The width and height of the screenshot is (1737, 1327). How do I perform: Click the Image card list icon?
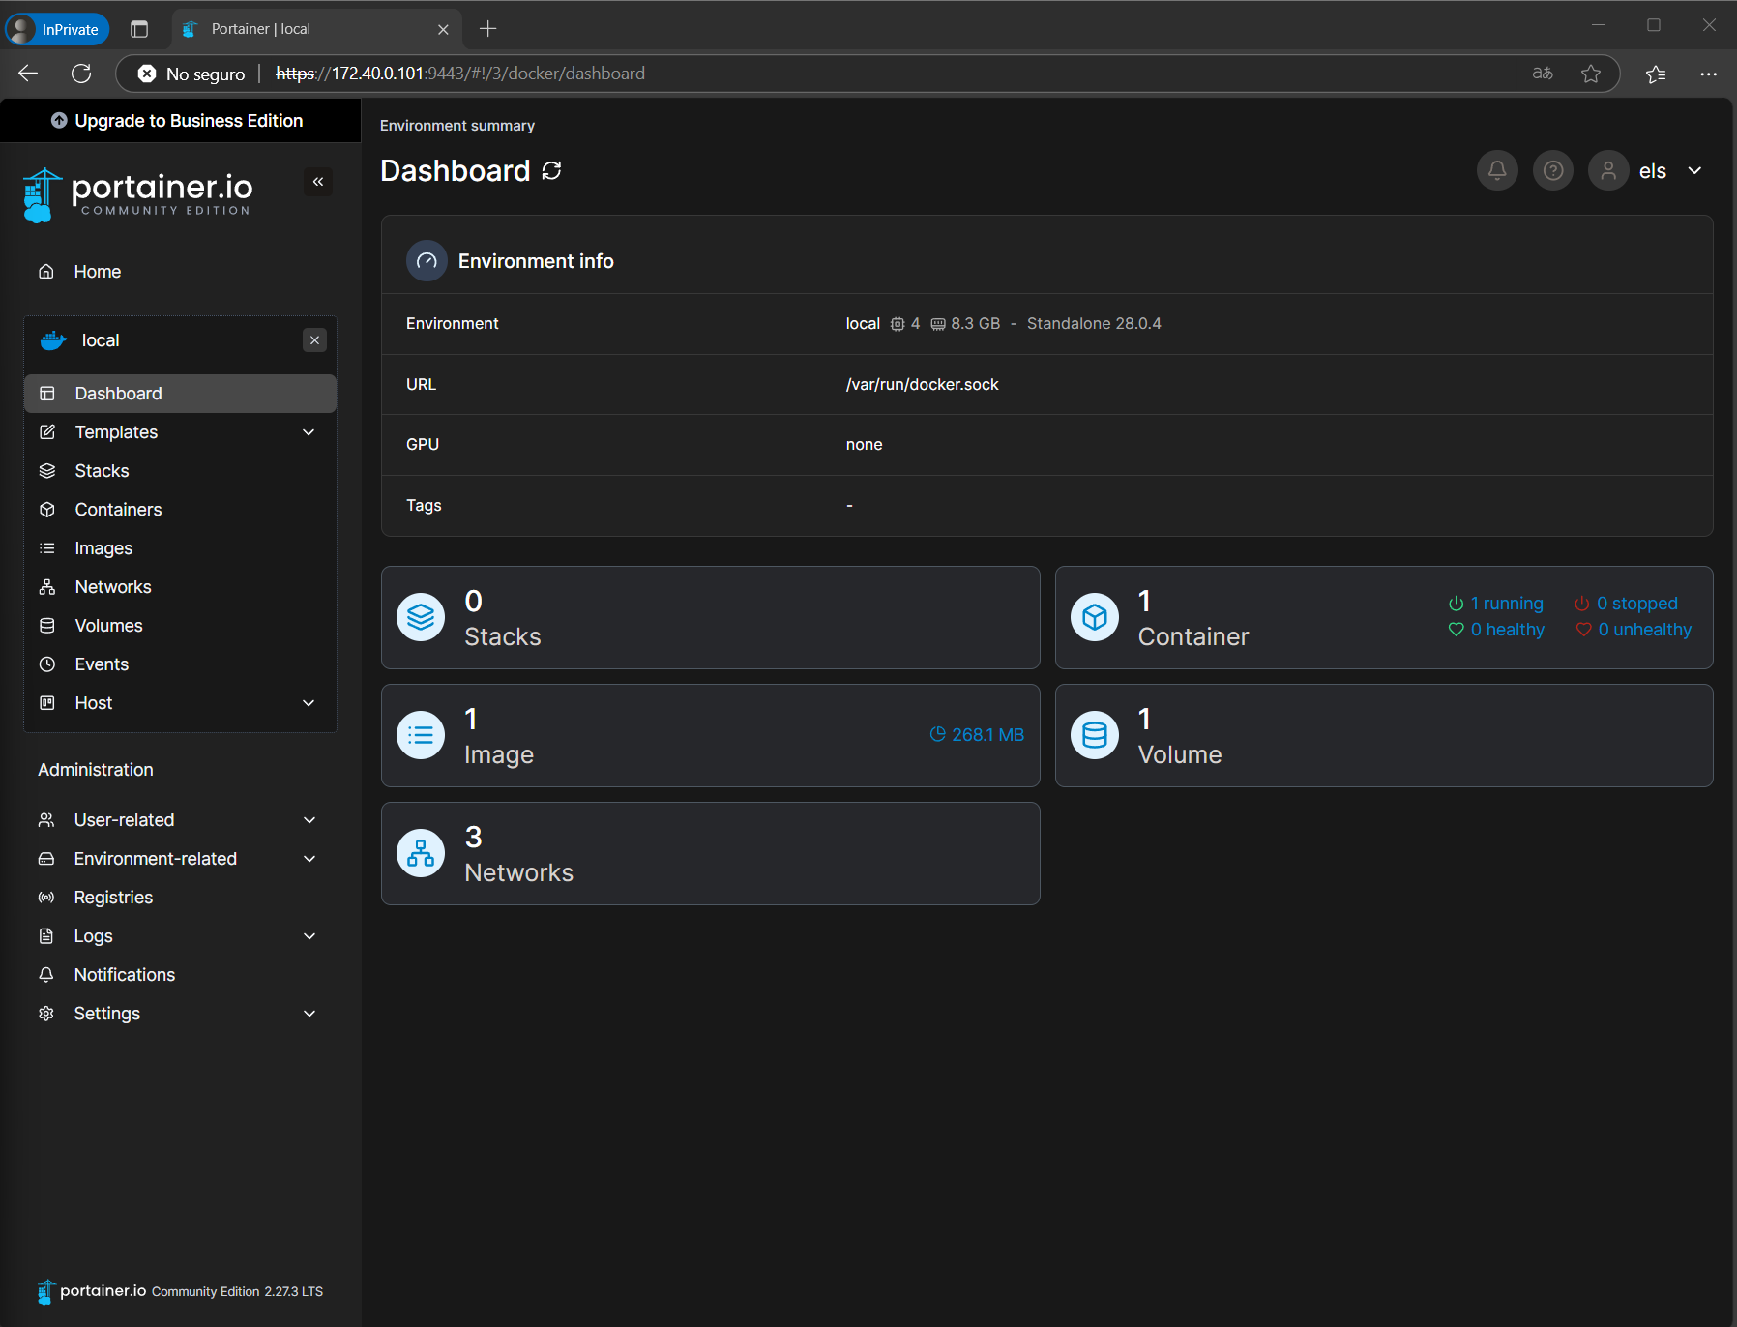[421, 735]
